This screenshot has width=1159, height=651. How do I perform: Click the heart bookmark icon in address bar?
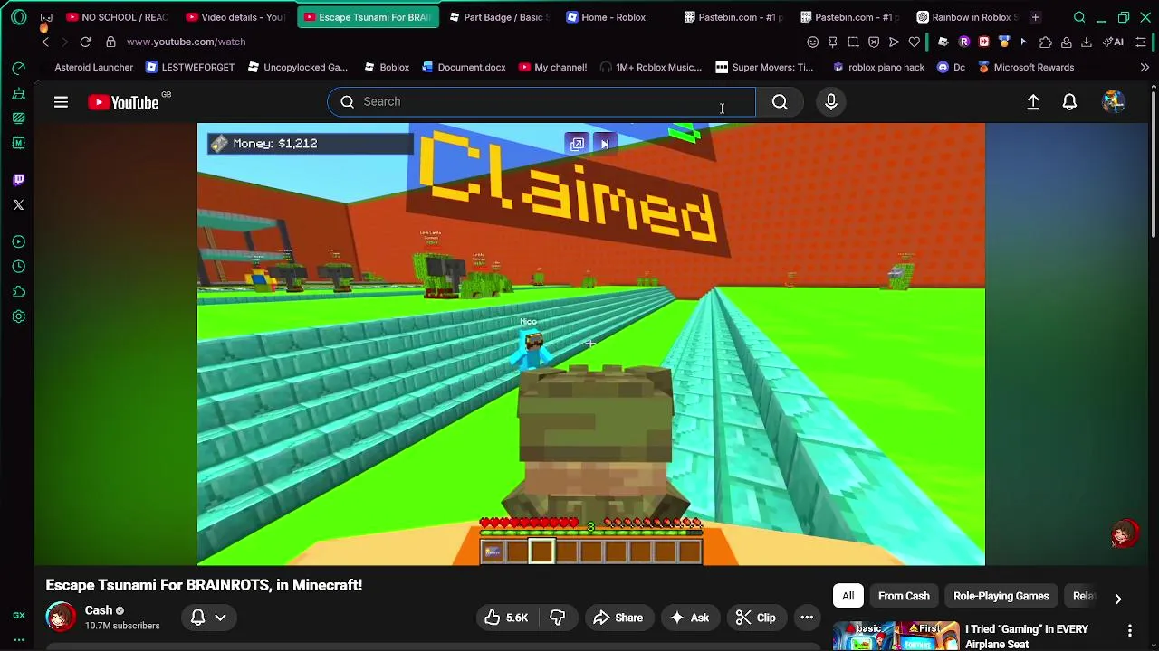coord(915,42)
